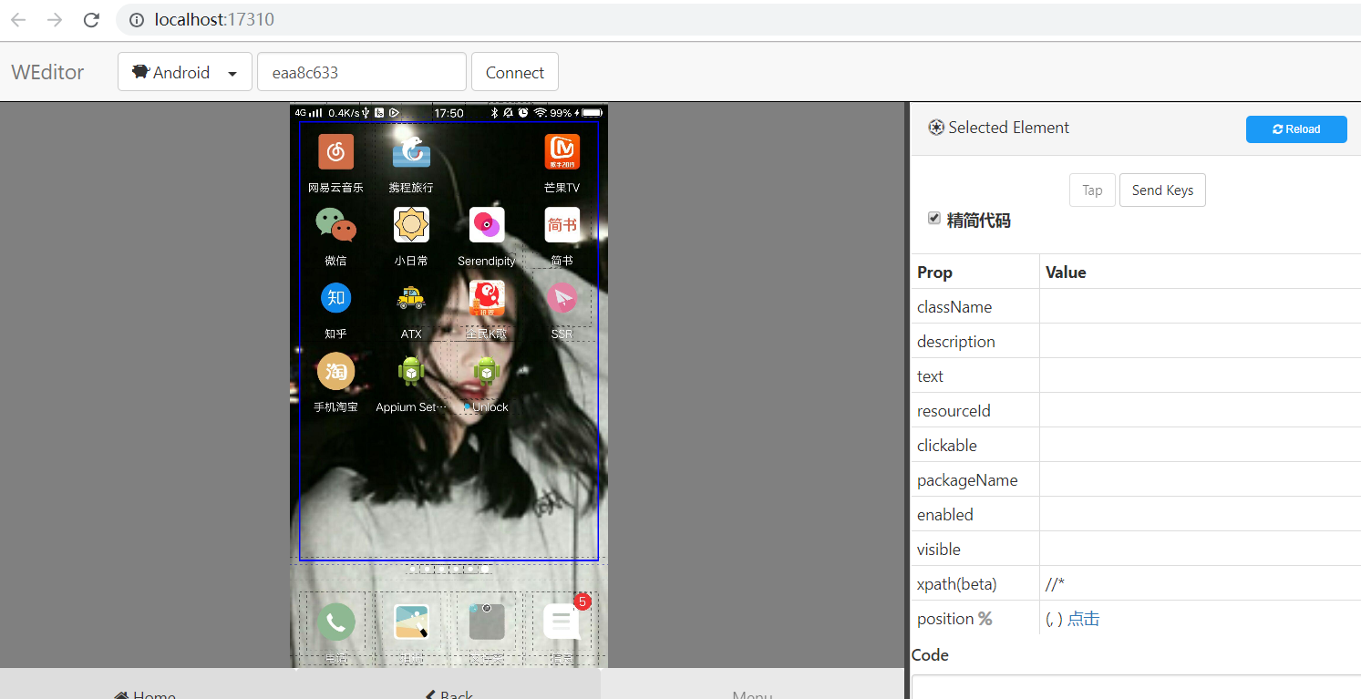The height and width of the screenshot is (699, 1361).
Task: Open the Android platform dropdown
Action: 185,72
